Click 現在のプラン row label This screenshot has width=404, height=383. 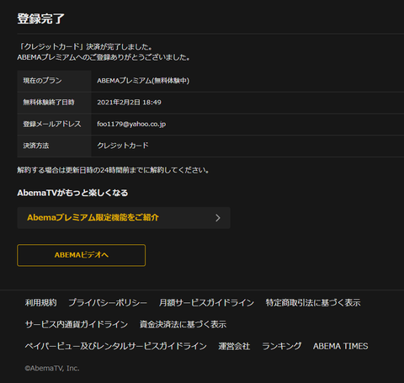point(42,81)
